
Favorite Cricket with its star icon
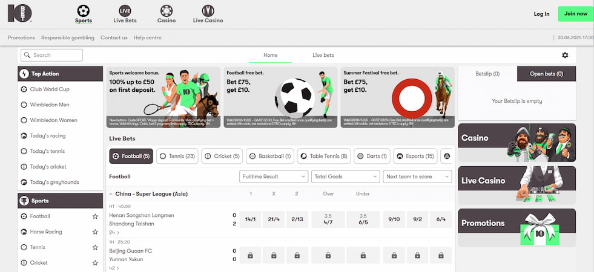[95, 263]
